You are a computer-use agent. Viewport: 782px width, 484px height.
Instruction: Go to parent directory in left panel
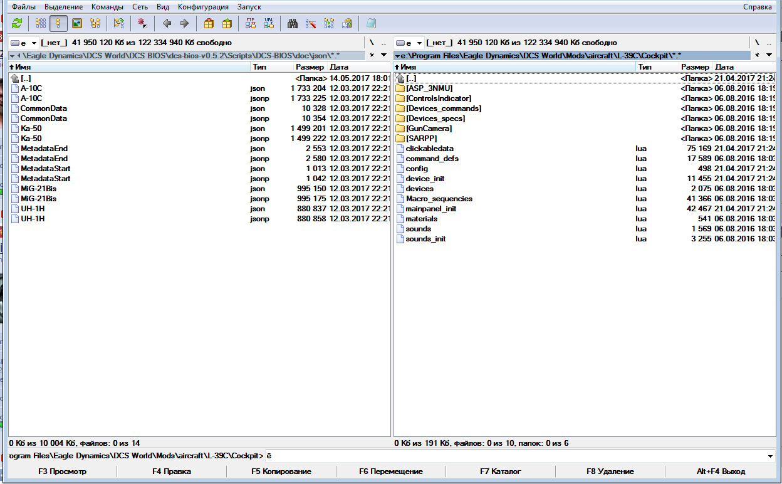[383, 43]
